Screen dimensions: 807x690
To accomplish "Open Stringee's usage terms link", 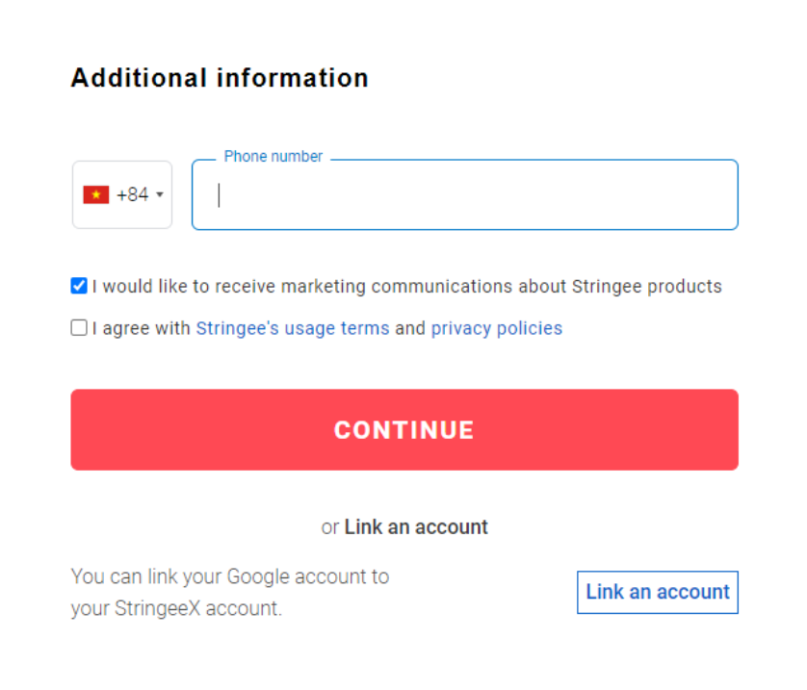I will pyautogui.click(x=293, y=328).
